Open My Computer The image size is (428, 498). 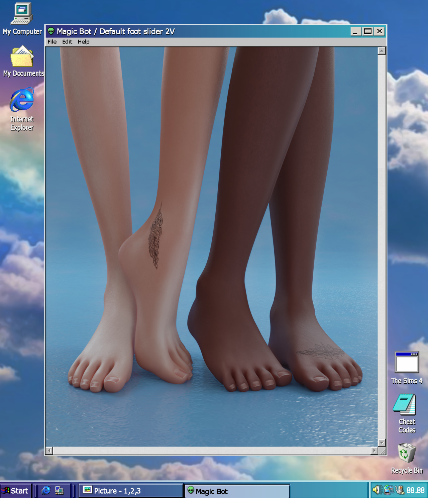pyautogui.click(x=21, y=15)
